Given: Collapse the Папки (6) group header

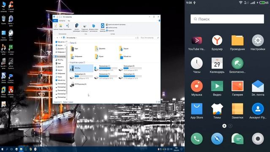Looking at the screenshot, I should (73, 43).
